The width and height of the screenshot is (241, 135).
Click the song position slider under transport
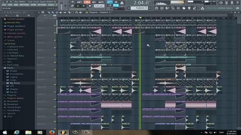coord(87,9)
